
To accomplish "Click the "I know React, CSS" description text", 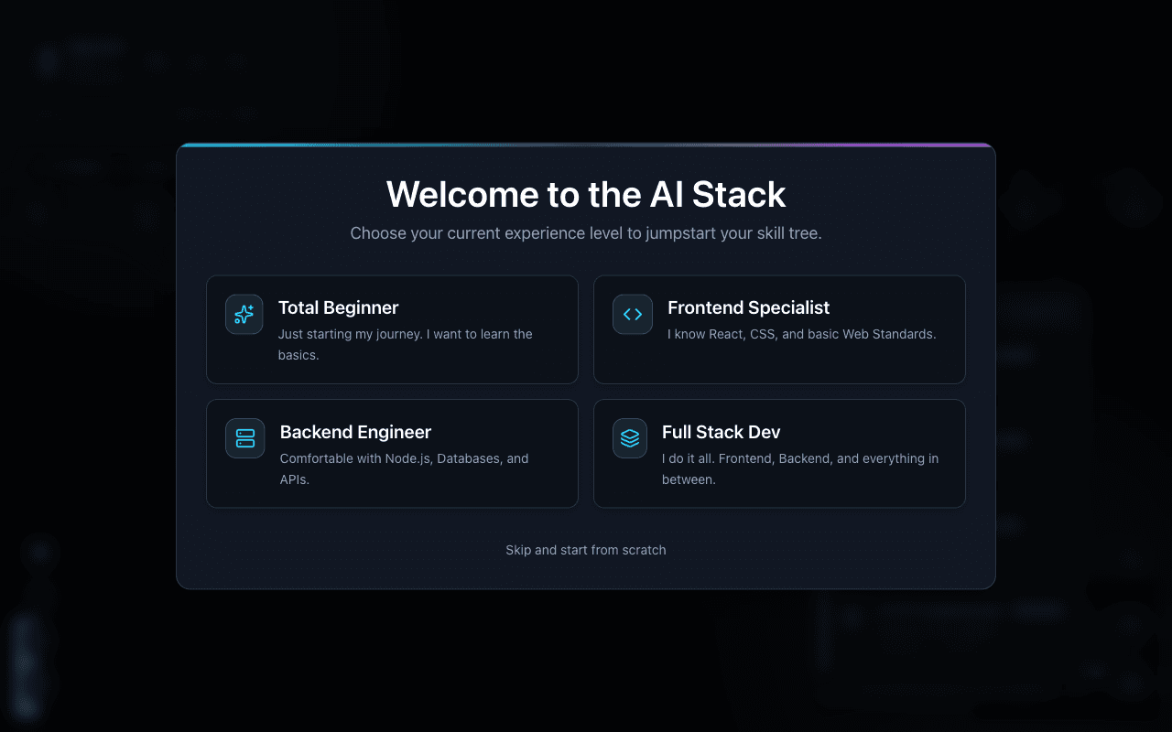I will pyautogui.click(x=801, y=334).
